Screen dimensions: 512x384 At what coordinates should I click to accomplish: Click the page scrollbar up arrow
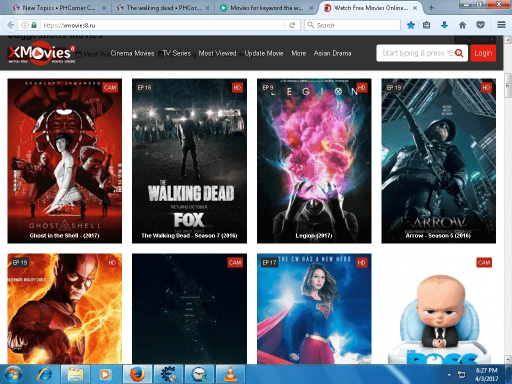[508, 40]
